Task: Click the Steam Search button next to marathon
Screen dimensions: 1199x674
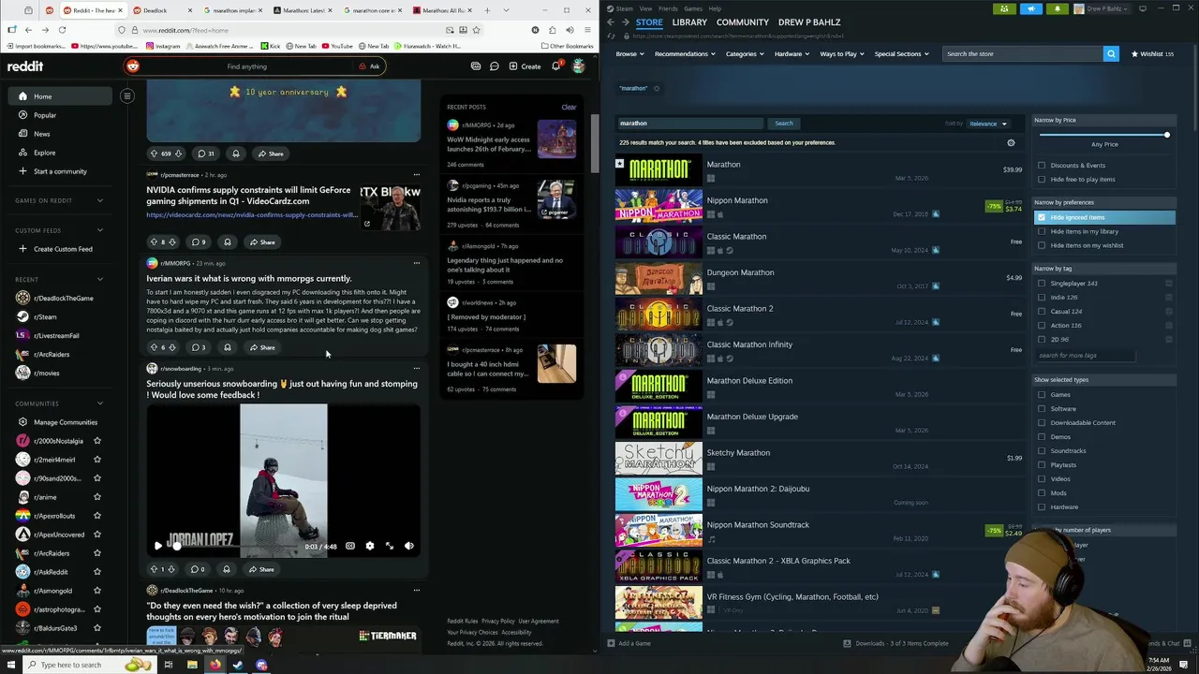Action: click(x=783, y=124)
